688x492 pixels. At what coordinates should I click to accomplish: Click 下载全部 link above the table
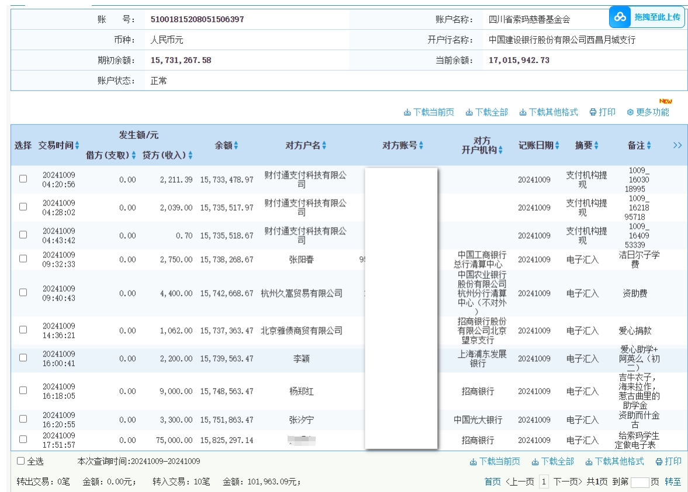[492, 113]
